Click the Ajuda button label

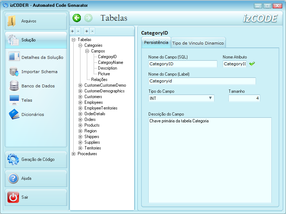coord(26,178)
